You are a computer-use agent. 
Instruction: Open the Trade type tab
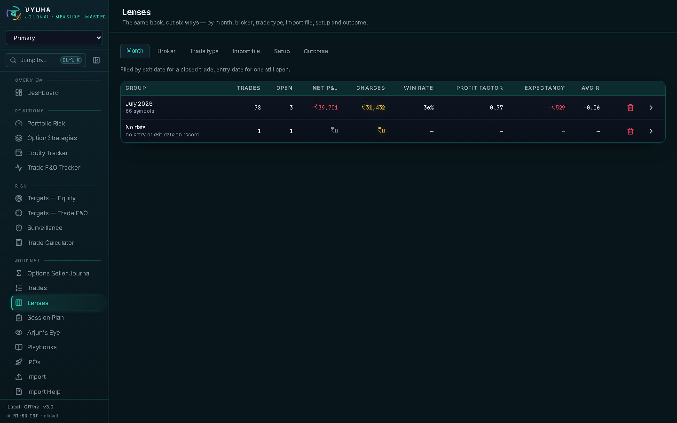coord(205,51)
